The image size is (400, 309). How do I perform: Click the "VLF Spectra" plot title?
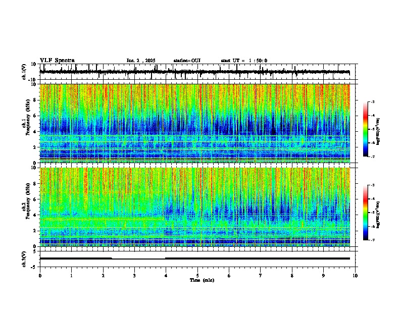point(57,61)
